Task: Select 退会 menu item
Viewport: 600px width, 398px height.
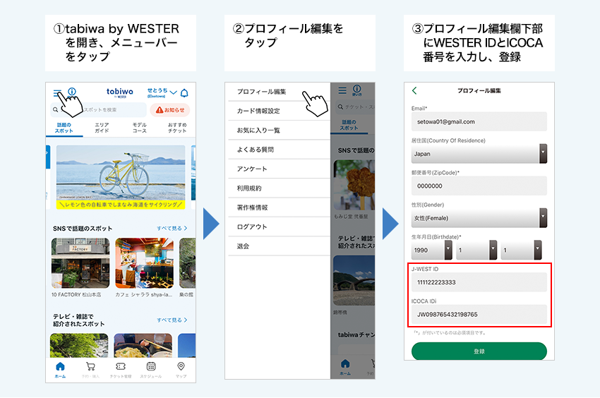Action: click(279, 246)
